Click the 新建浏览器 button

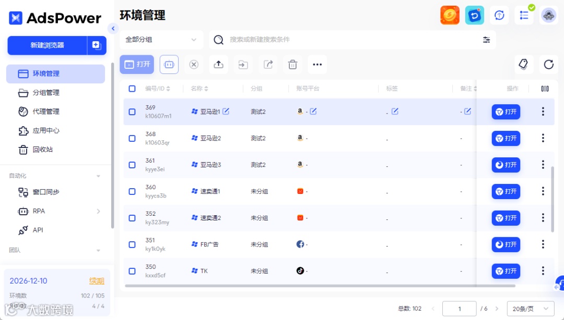[47, 45]
